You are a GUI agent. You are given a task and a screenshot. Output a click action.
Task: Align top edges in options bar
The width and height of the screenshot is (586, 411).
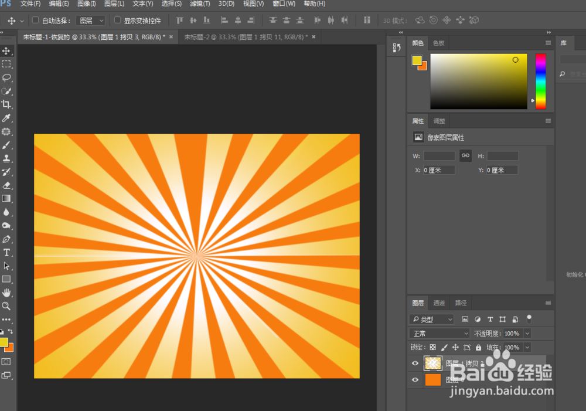coord(180,20)
